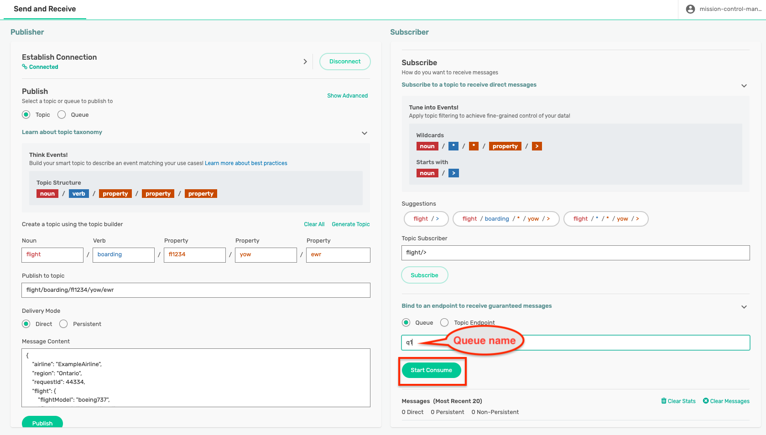The height and width of the screenshot is (435, 766).
Task: Click red noun tag under Starts with
Action: [427, 173]
